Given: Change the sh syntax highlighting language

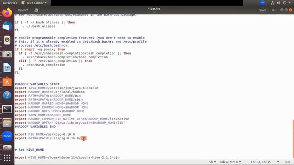Looking at the screenshot, I should [212, 162].
